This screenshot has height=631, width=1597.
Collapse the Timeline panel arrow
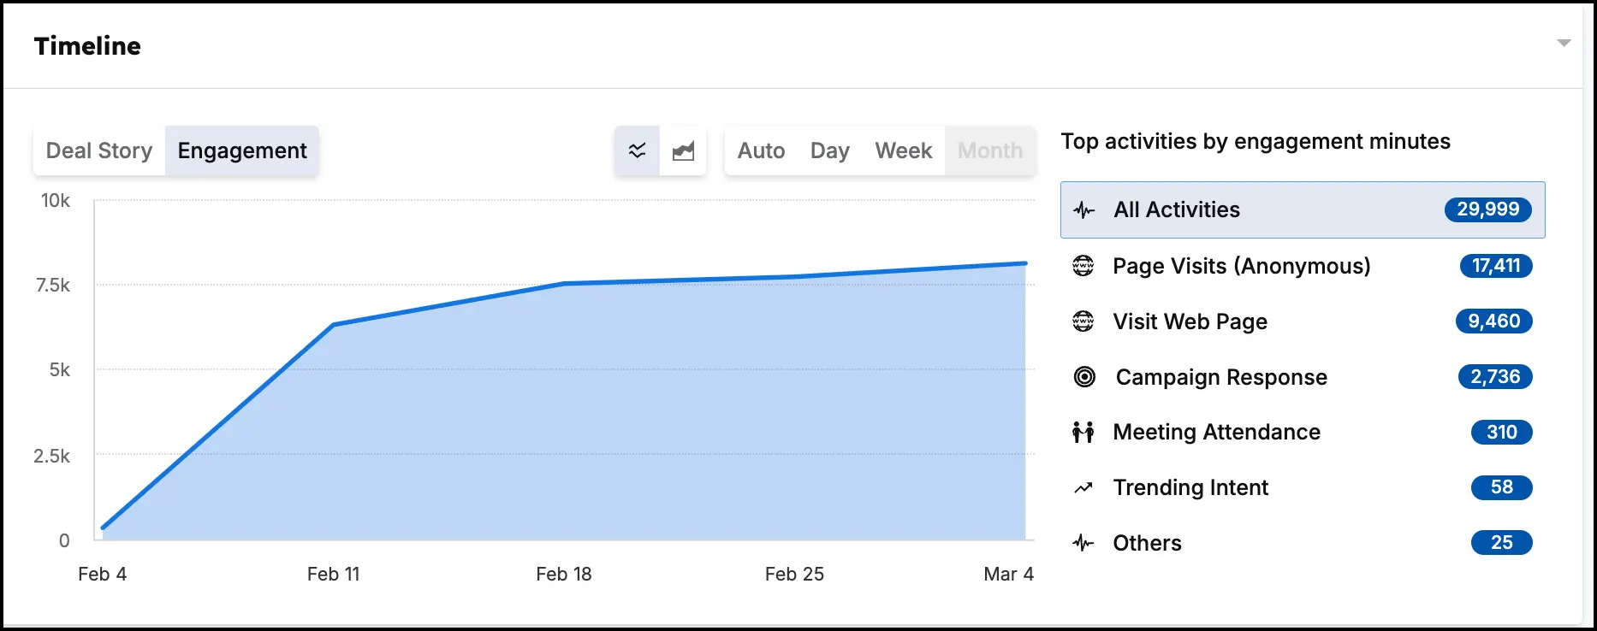click(x=1564, y=43)
